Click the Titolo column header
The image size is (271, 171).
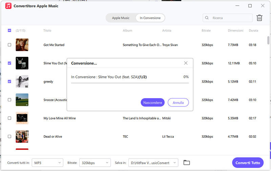coord(47,30)
